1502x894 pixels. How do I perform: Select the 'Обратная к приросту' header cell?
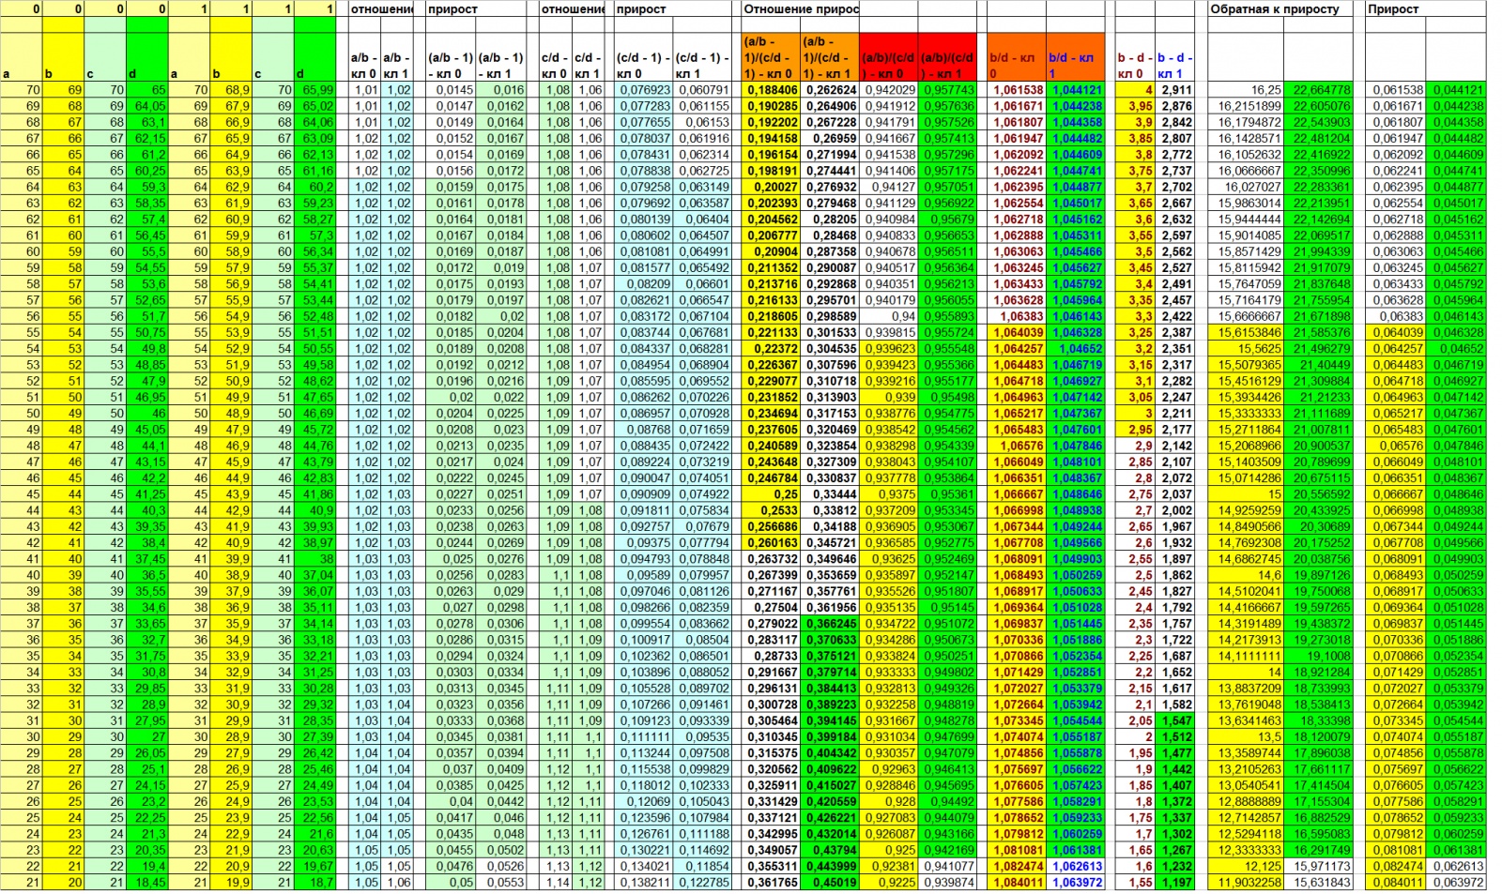tap(1281, 8)
